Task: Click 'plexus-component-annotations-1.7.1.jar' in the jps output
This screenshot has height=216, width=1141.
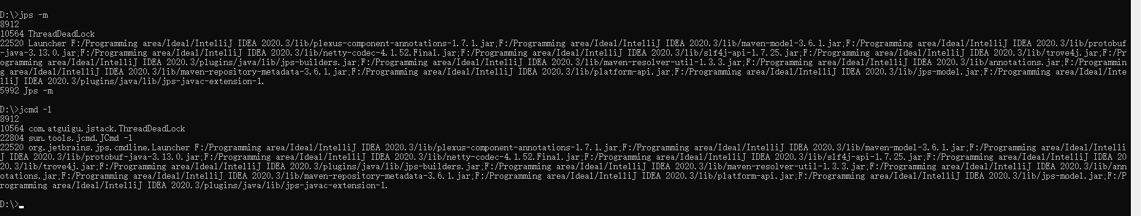Action: coord(404,43)
